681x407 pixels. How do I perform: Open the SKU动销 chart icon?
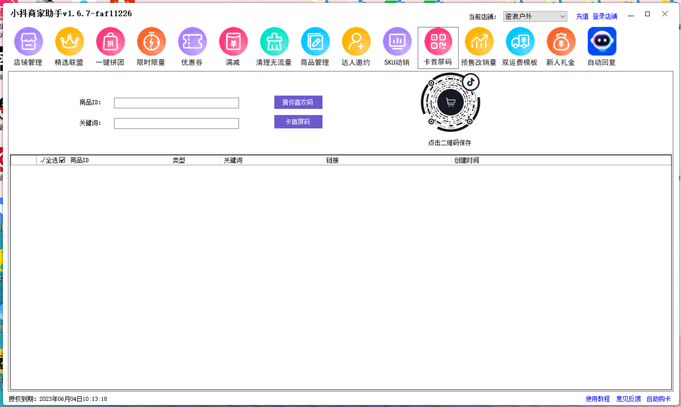click(397, 41)
